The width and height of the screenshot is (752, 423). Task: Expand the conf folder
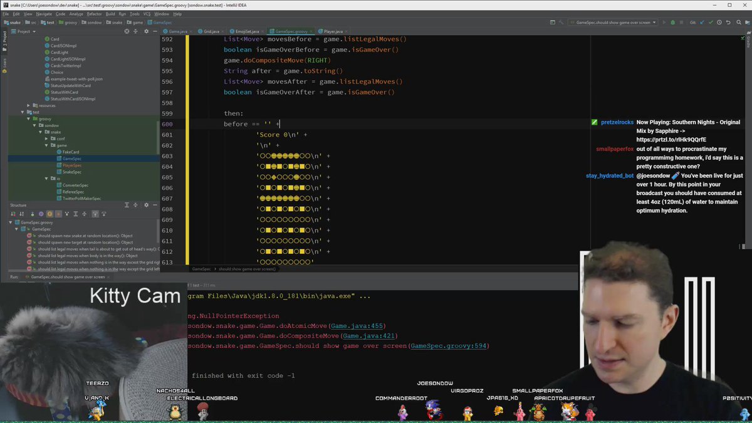coord(46,138)
